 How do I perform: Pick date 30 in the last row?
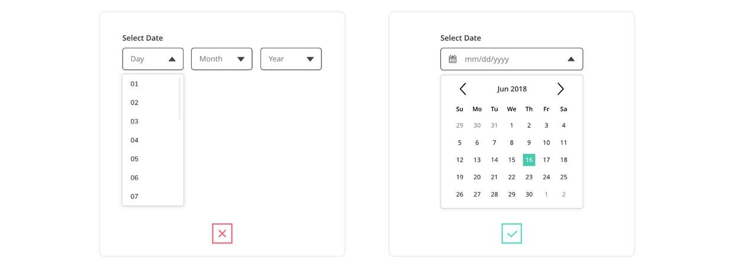(529, 194)
